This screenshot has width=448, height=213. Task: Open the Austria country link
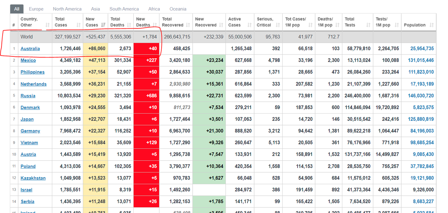[28, 154]
